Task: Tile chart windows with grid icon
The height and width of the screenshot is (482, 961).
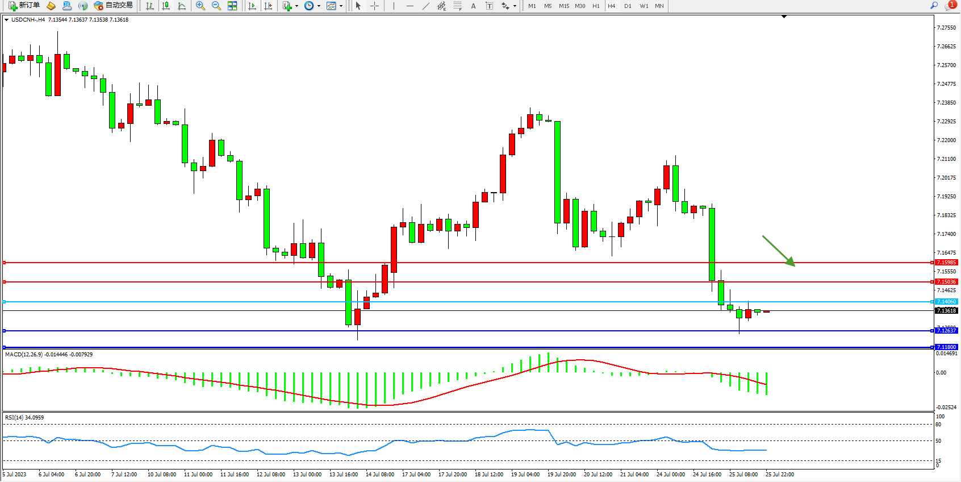Action: point(232,6)
